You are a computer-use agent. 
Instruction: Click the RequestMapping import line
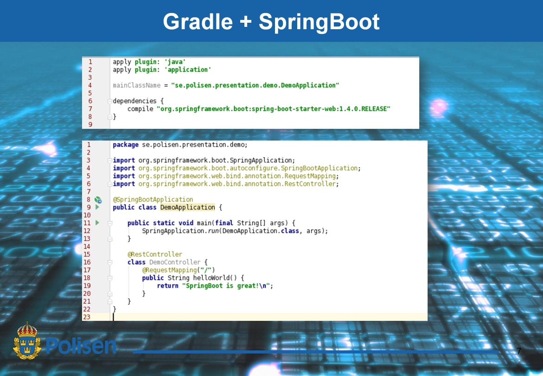click(x=226, y=176)
